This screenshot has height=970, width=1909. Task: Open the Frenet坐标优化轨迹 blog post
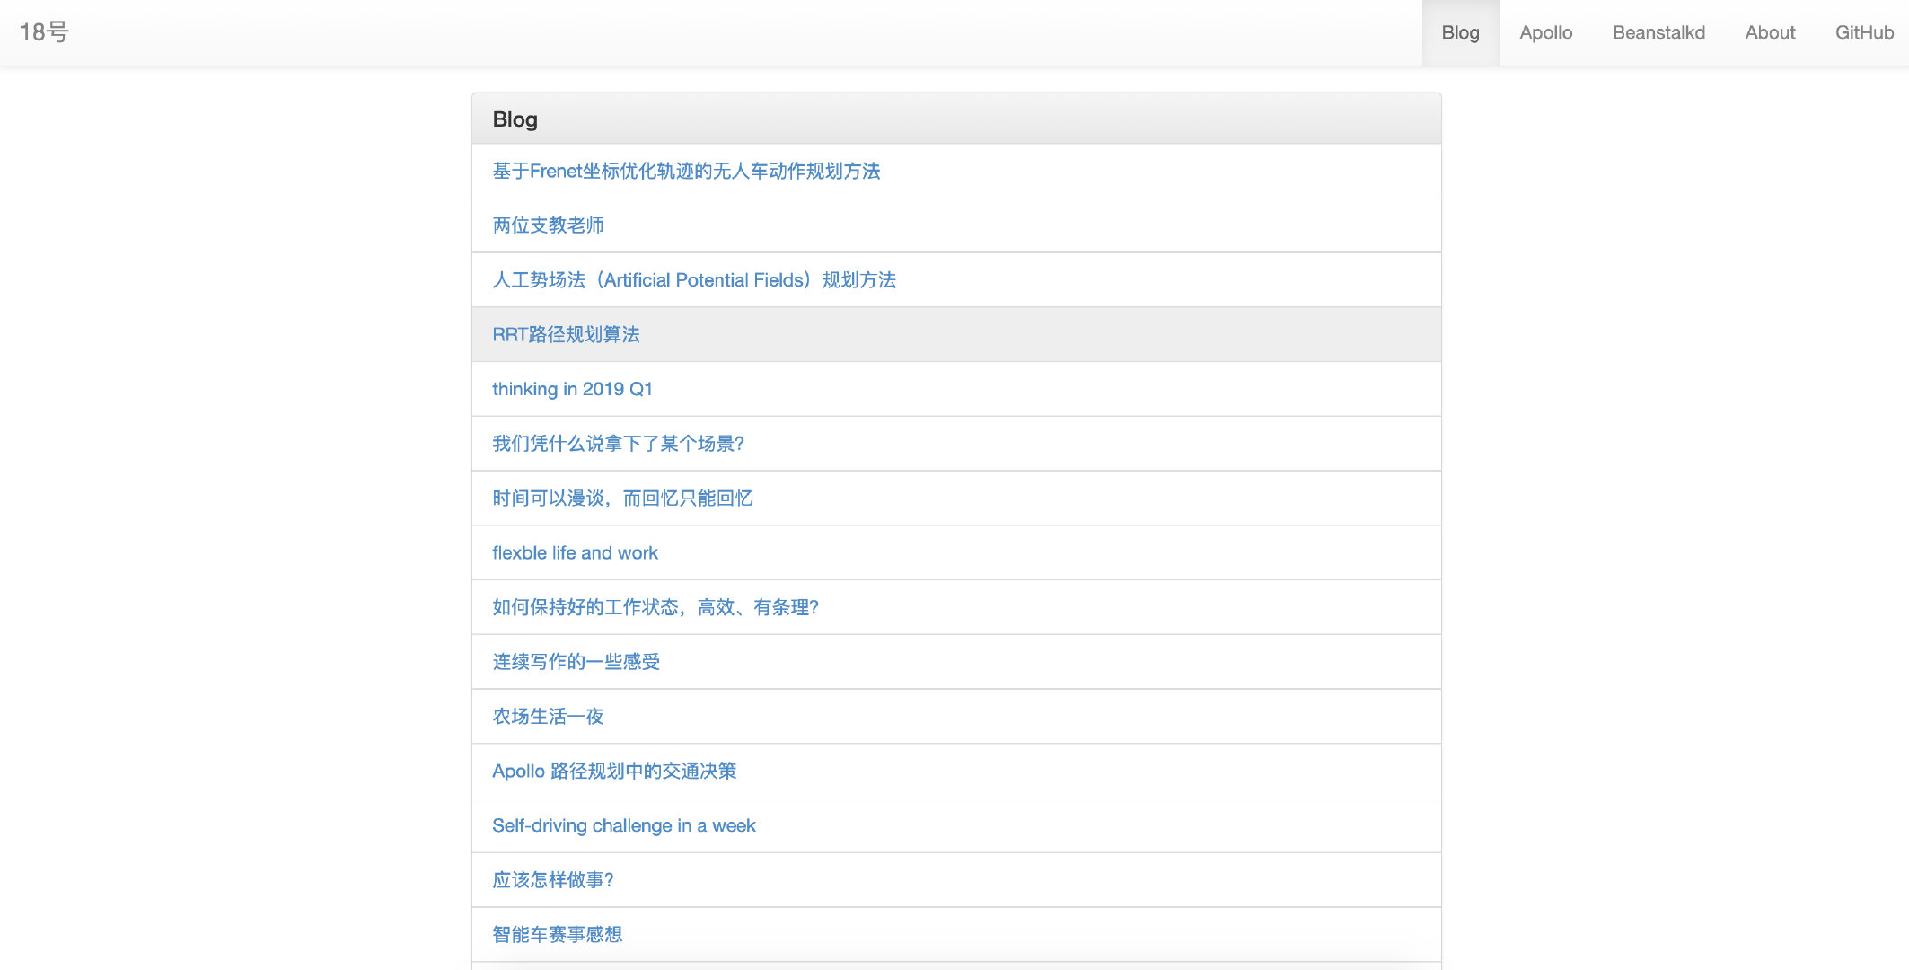pyautogui.click(x=686, y=171)
